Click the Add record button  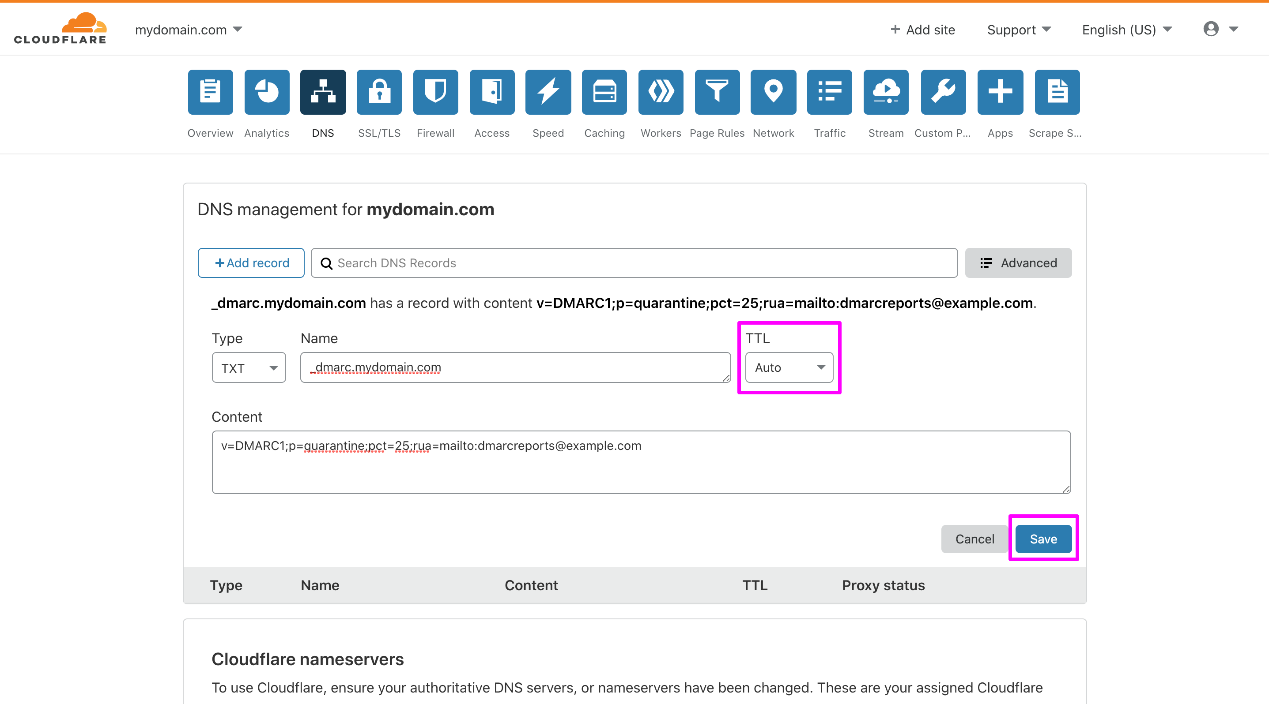pos(251,263)
